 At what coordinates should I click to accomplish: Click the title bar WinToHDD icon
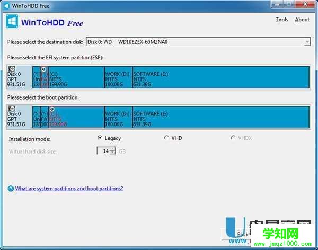(x=7, y=6)
